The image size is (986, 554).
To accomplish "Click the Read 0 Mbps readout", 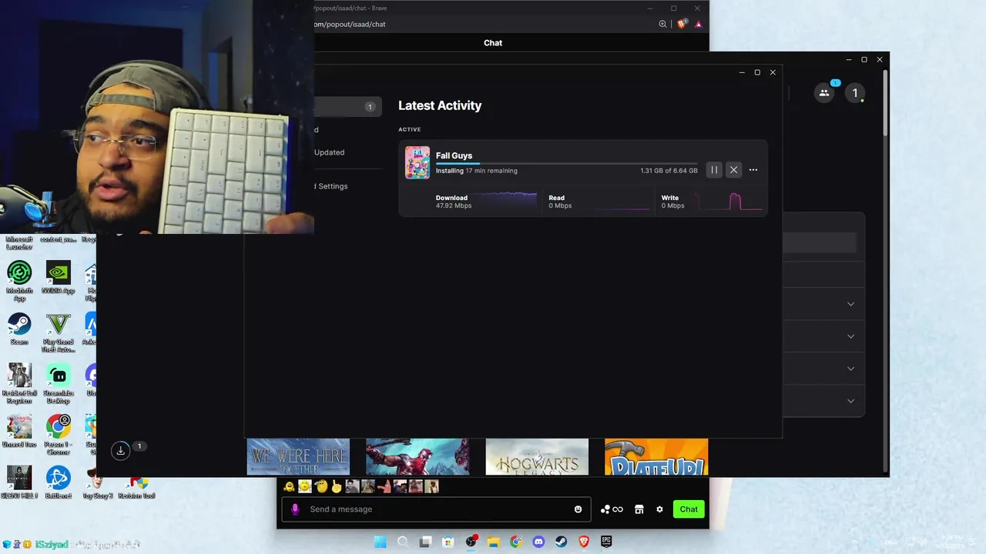I will click(x=560, y=202).
